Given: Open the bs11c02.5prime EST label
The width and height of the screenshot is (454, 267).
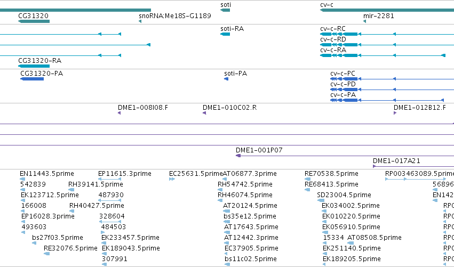Looking at the screenshot, I should pos(251,259).
